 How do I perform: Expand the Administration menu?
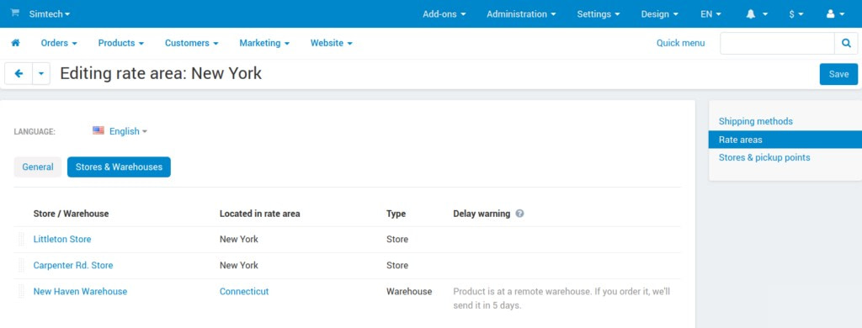[x=521, y=14]
